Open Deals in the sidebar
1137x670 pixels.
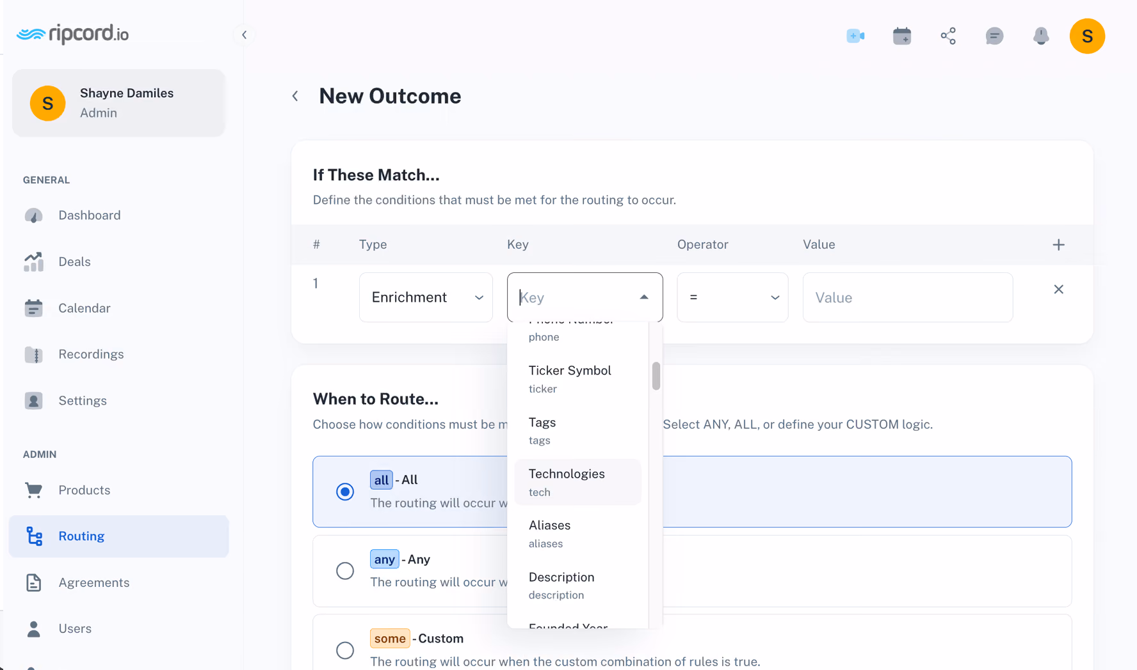118,261
